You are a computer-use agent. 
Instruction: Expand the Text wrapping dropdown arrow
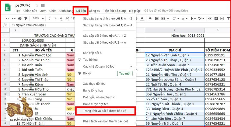[195, 19]
